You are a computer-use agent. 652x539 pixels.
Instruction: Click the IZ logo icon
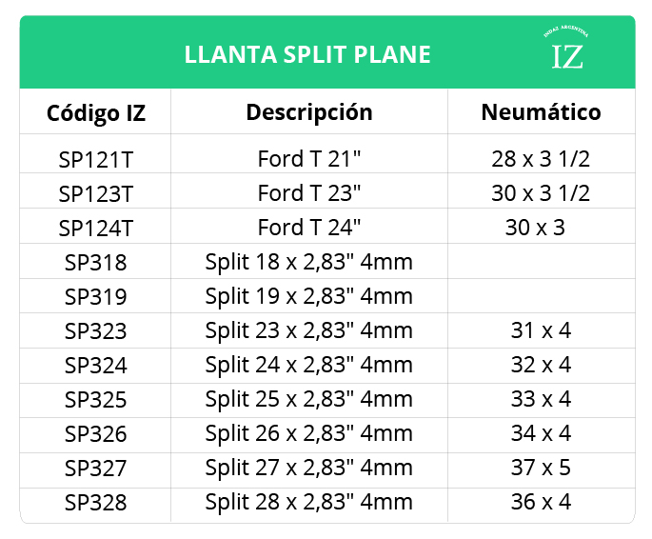tap(567, 51)
